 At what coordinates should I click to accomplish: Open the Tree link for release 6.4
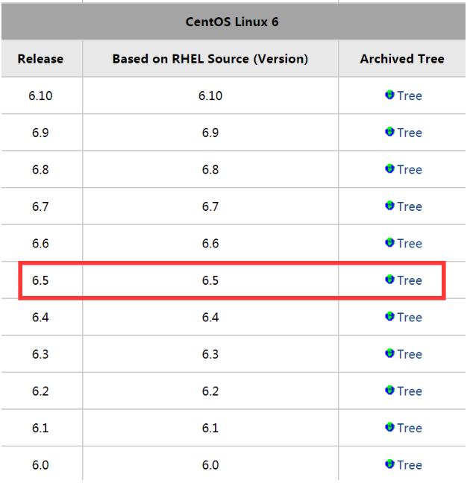[x=410, y=318]
